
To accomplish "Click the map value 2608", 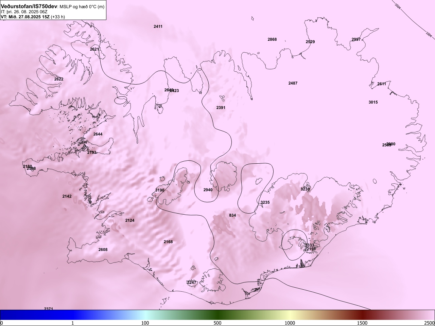I will click(x=103, y=250).
